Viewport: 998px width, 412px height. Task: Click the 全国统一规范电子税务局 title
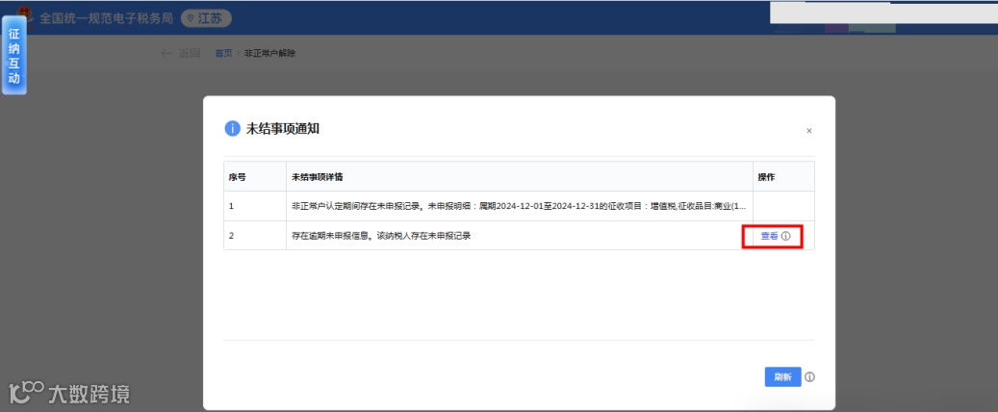pyautogui.click(x=106, y=18)
